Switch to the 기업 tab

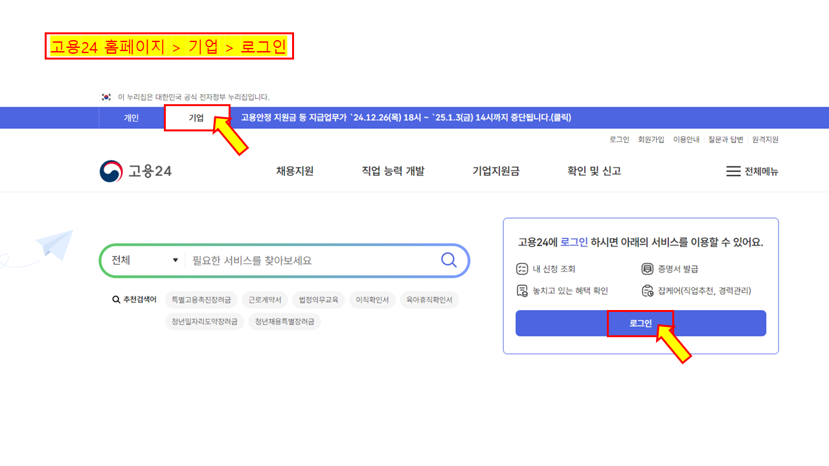196,118
